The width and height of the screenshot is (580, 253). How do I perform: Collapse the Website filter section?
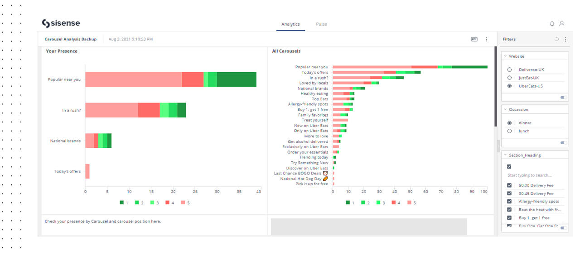click(x=505, y=56)
